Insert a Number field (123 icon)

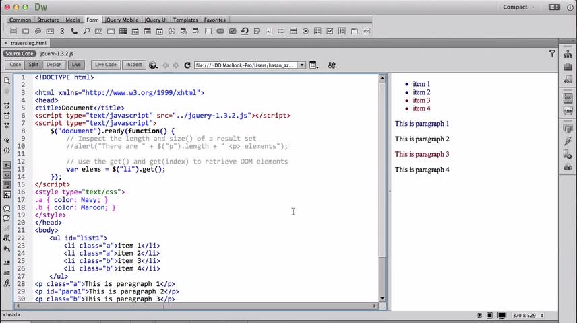[x=98, y=31]
